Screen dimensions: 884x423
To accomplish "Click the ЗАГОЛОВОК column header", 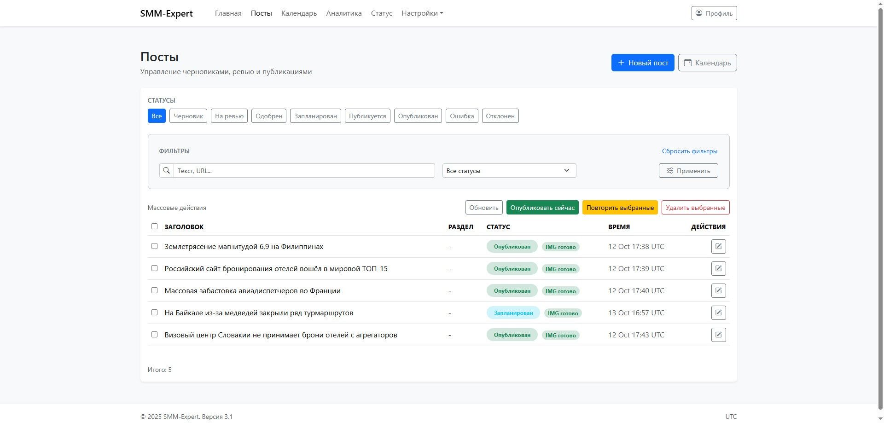I will (184, 227).
